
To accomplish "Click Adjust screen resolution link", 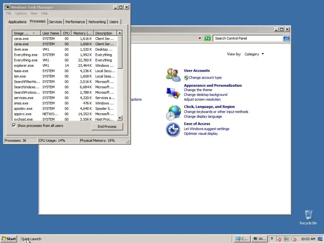I will pos(202,99).
